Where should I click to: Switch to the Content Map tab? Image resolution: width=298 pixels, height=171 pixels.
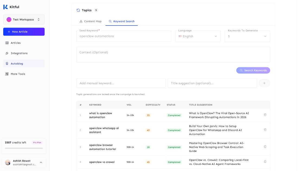point(91,21)
